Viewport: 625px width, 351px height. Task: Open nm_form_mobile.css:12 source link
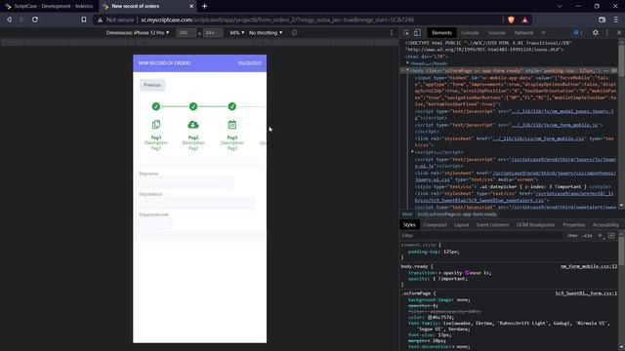pyautogui.click(x=589, y=266)
